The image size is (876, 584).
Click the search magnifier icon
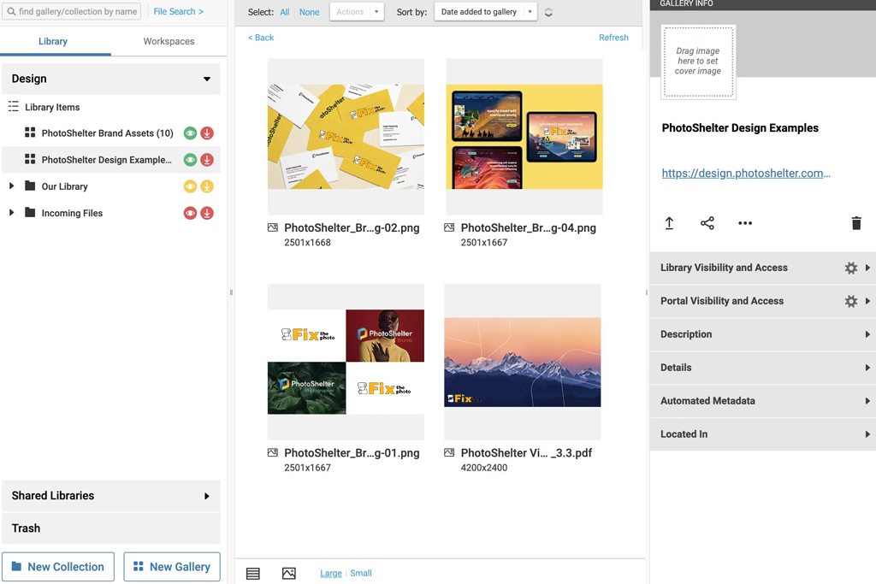pyautogui.click(x=11, y=11)
